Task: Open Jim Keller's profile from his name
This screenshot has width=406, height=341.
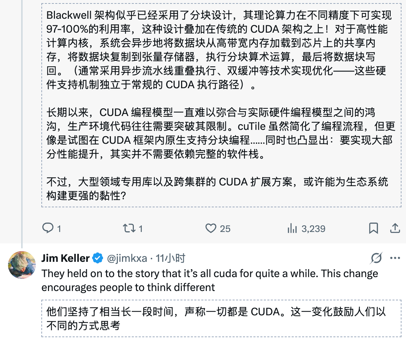Action: 65,258
